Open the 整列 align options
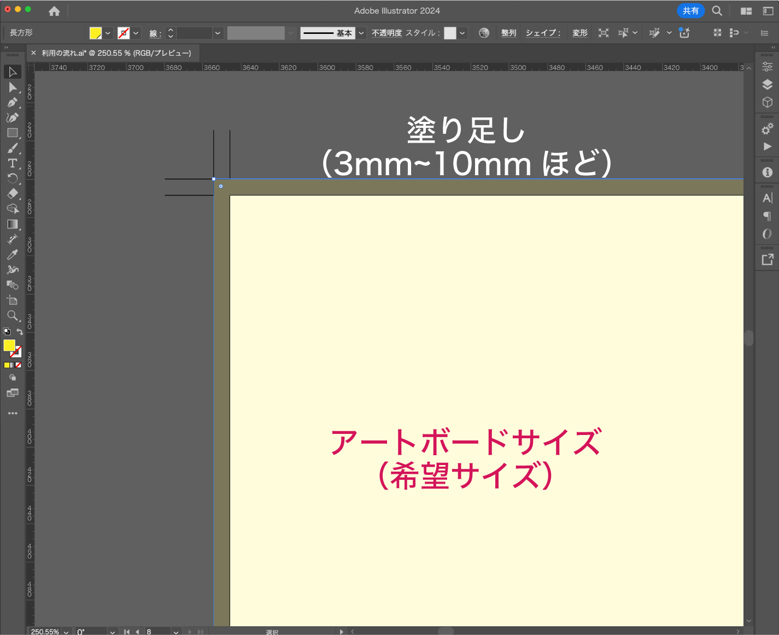The width and height of the screenshot is (779, 635). click(508, 33)
